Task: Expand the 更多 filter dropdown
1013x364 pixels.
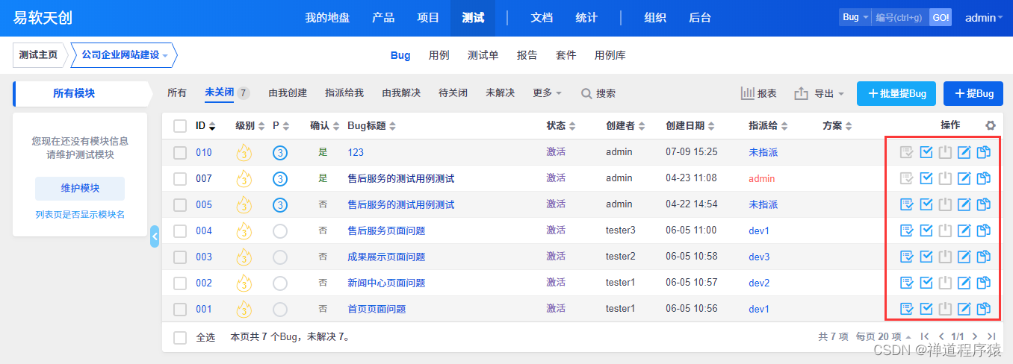Action: pyautogui.click(x=547, y=93)
